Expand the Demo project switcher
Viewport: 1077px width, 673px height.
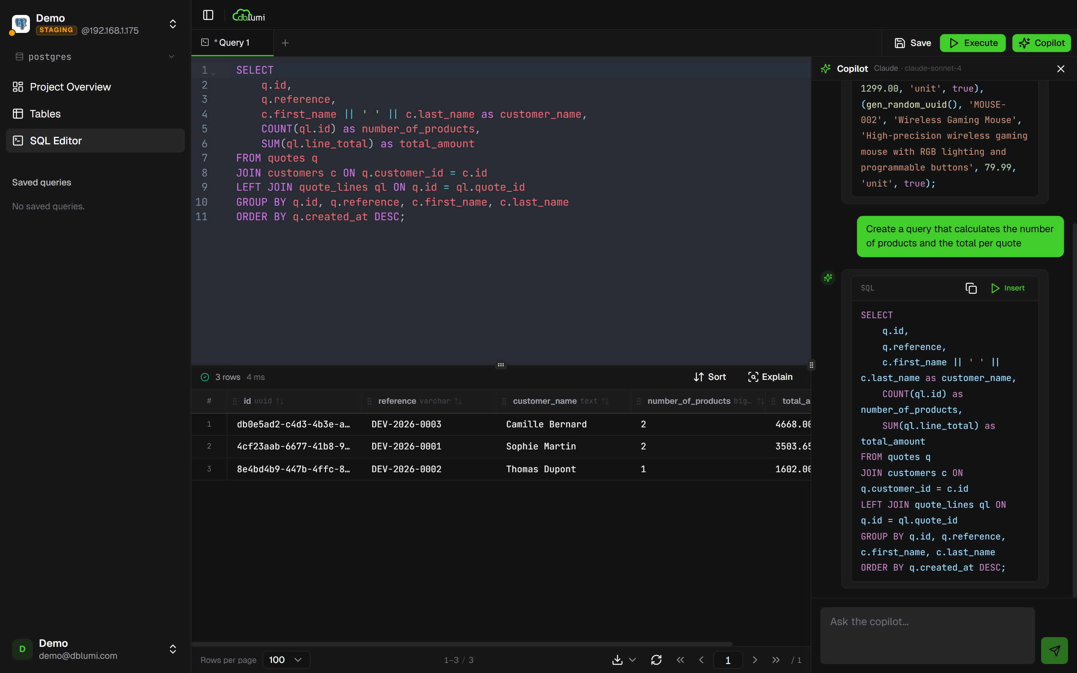pyautogui.click(x=172, y=24)
